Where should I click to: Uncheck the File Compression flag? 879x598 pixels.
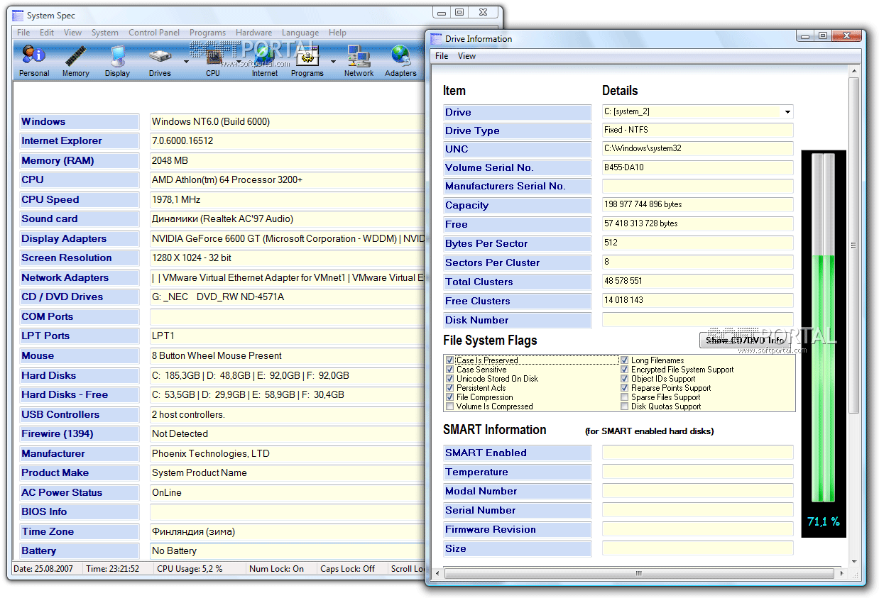[x=449, y=397]
